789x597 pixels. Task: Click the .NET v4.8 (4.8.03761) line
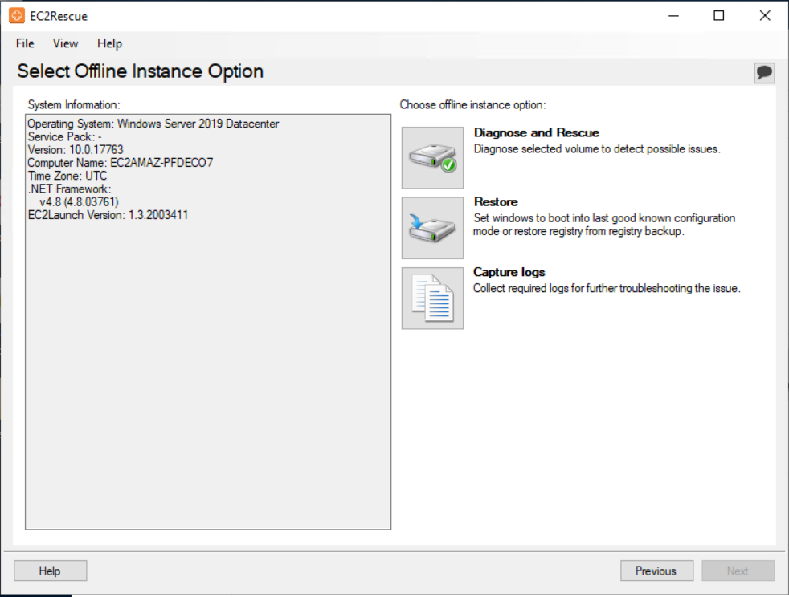(x=79, y=202)
